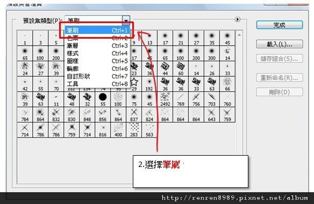Choose 圖樣 (Ctrl+5) from the list
The height and width of the screenshot is (204, 314).
[x=97, y=61]
